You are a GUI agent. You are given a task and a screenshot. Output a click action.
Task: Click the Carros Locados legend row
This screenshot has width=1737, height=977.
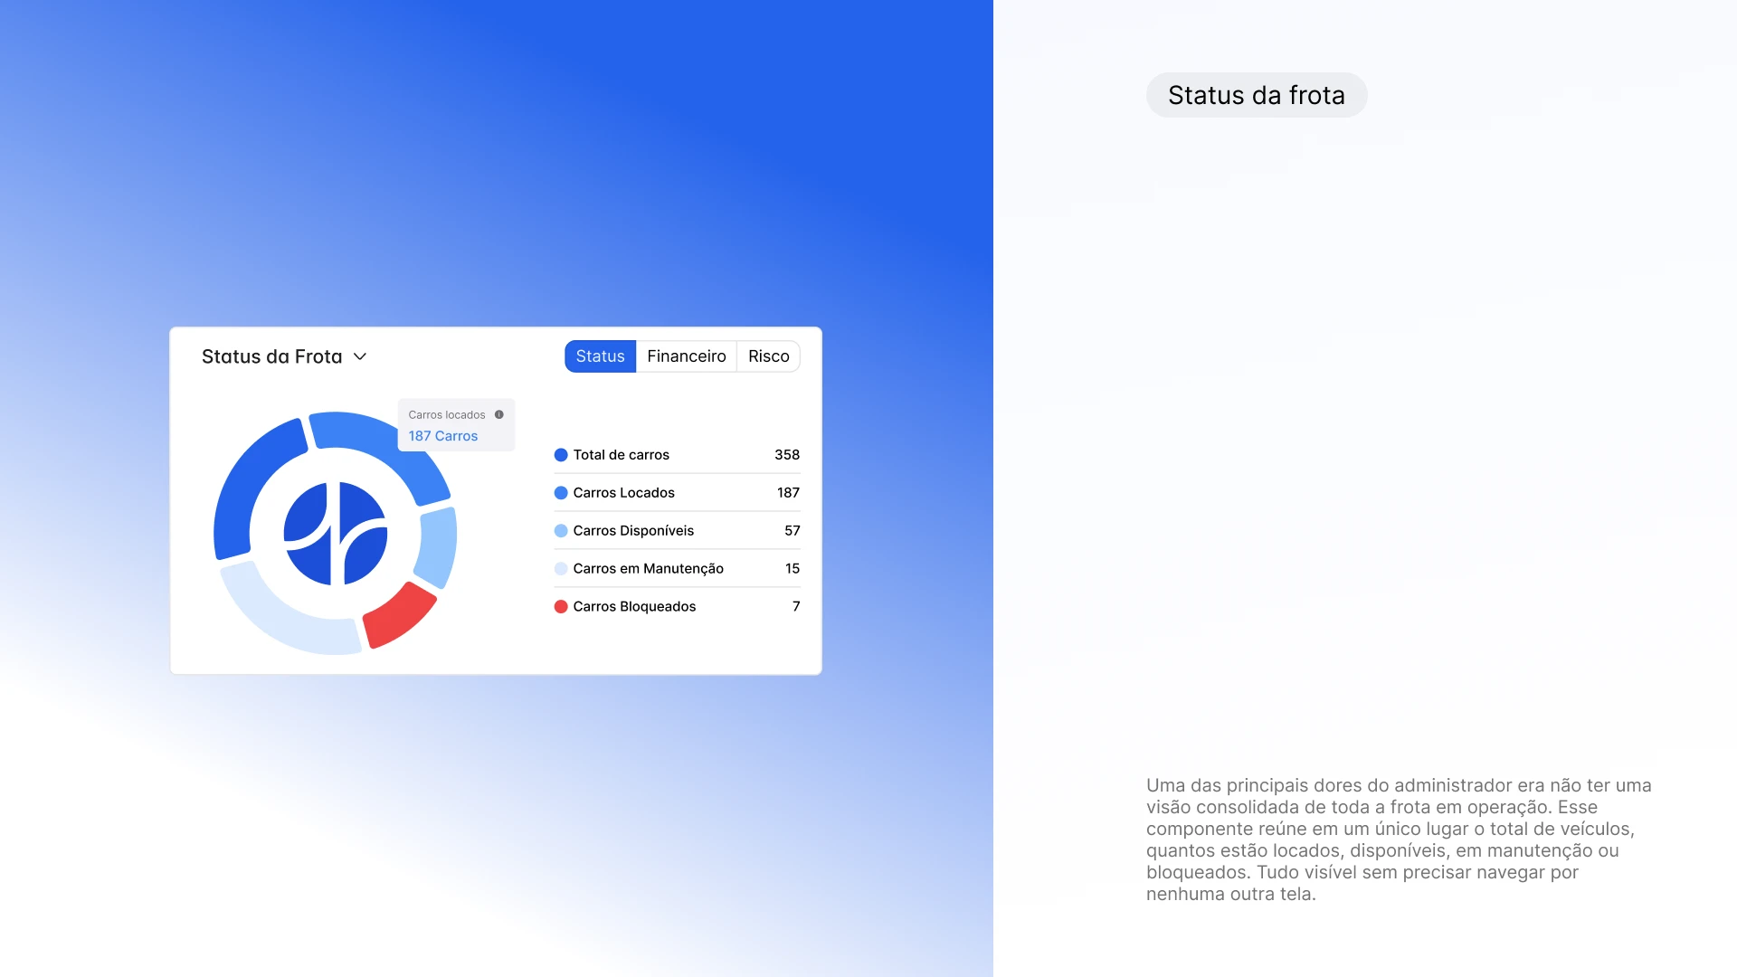677,493
